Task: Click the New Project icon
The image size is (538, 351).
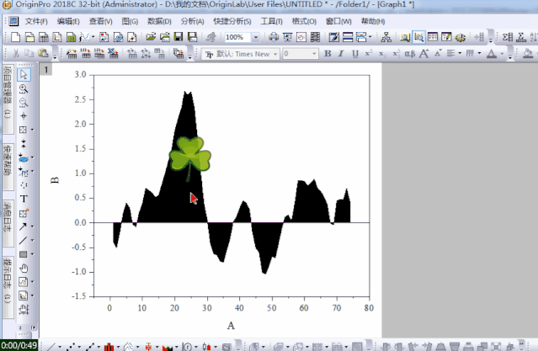Action: [x=17, y=38]
